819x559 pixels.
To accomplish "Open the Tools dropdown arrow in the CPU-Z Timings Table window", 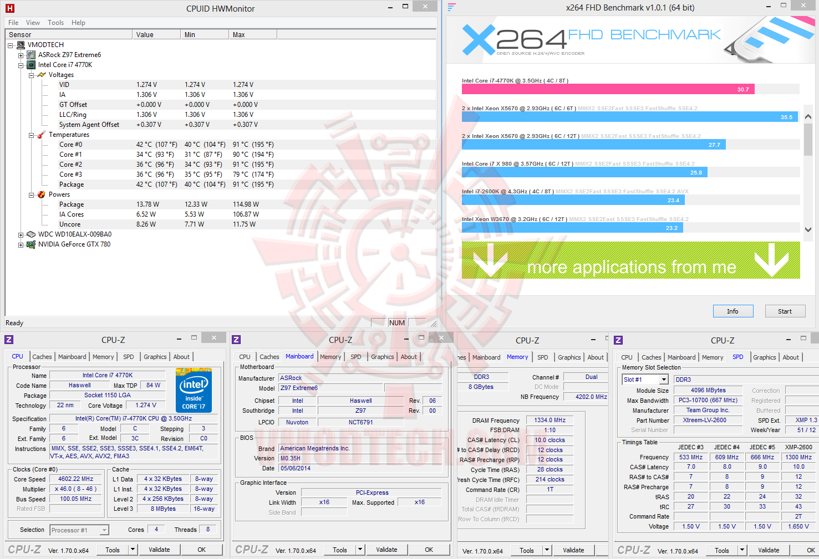I will [x=742, y=550].
